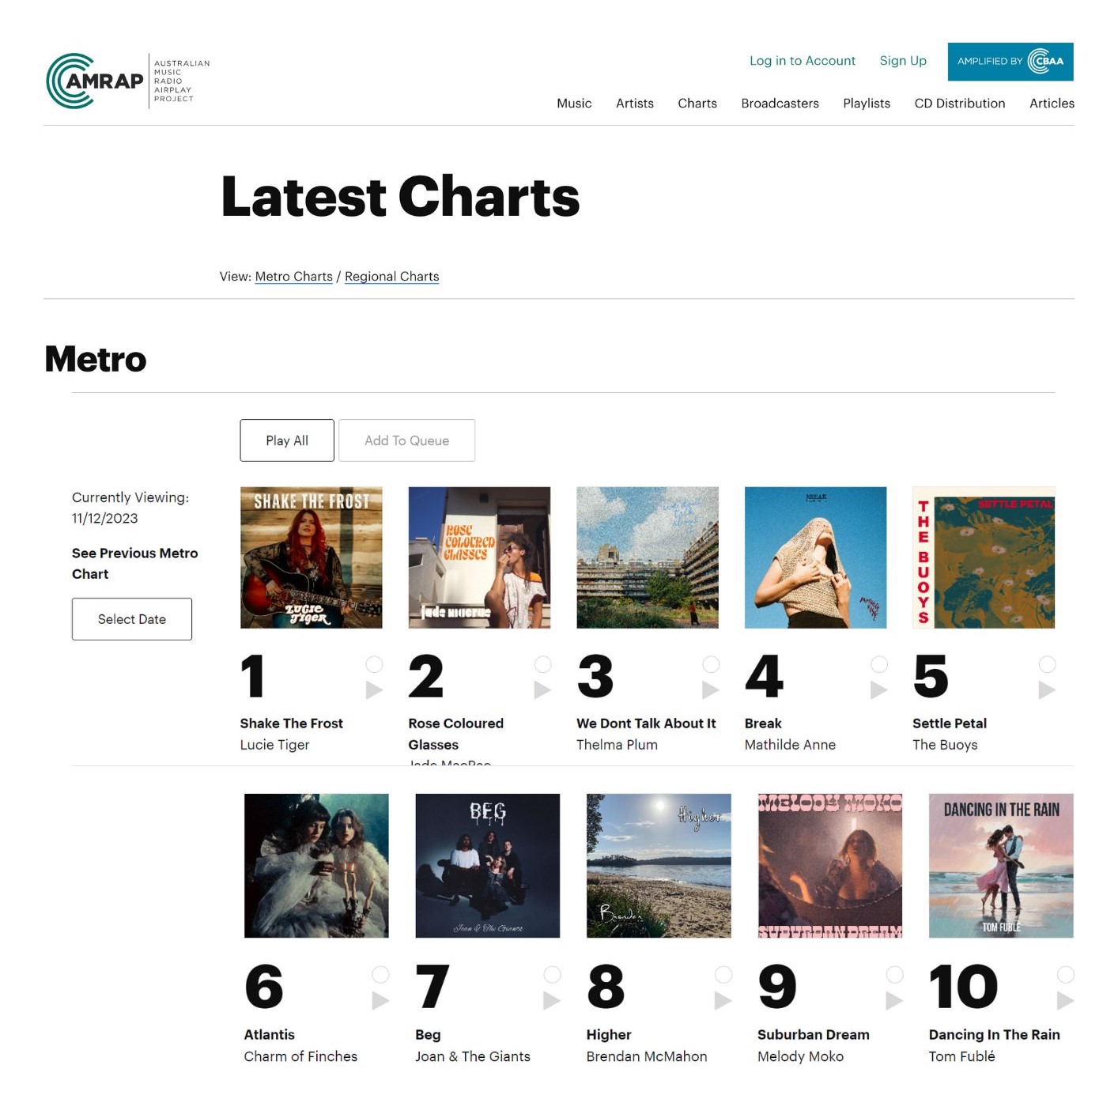The image size is (1118, 1118).
Task: Open the Select Date picker
Action: 132,619
